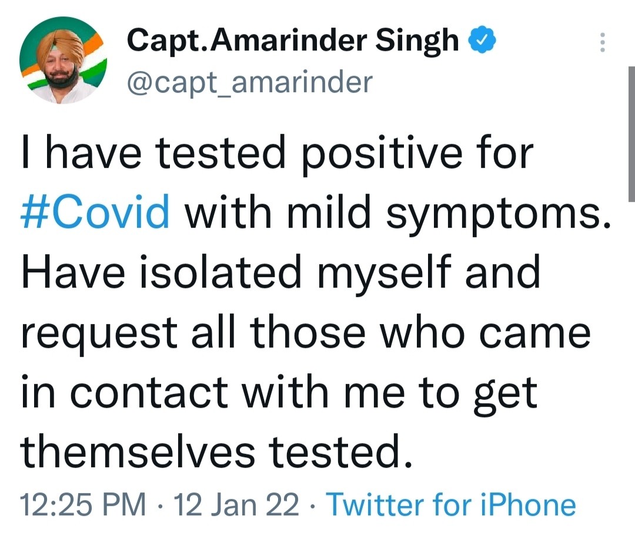Click the line "Have isolated myself and"
This screenshot has height=540, width=635.
280,273
